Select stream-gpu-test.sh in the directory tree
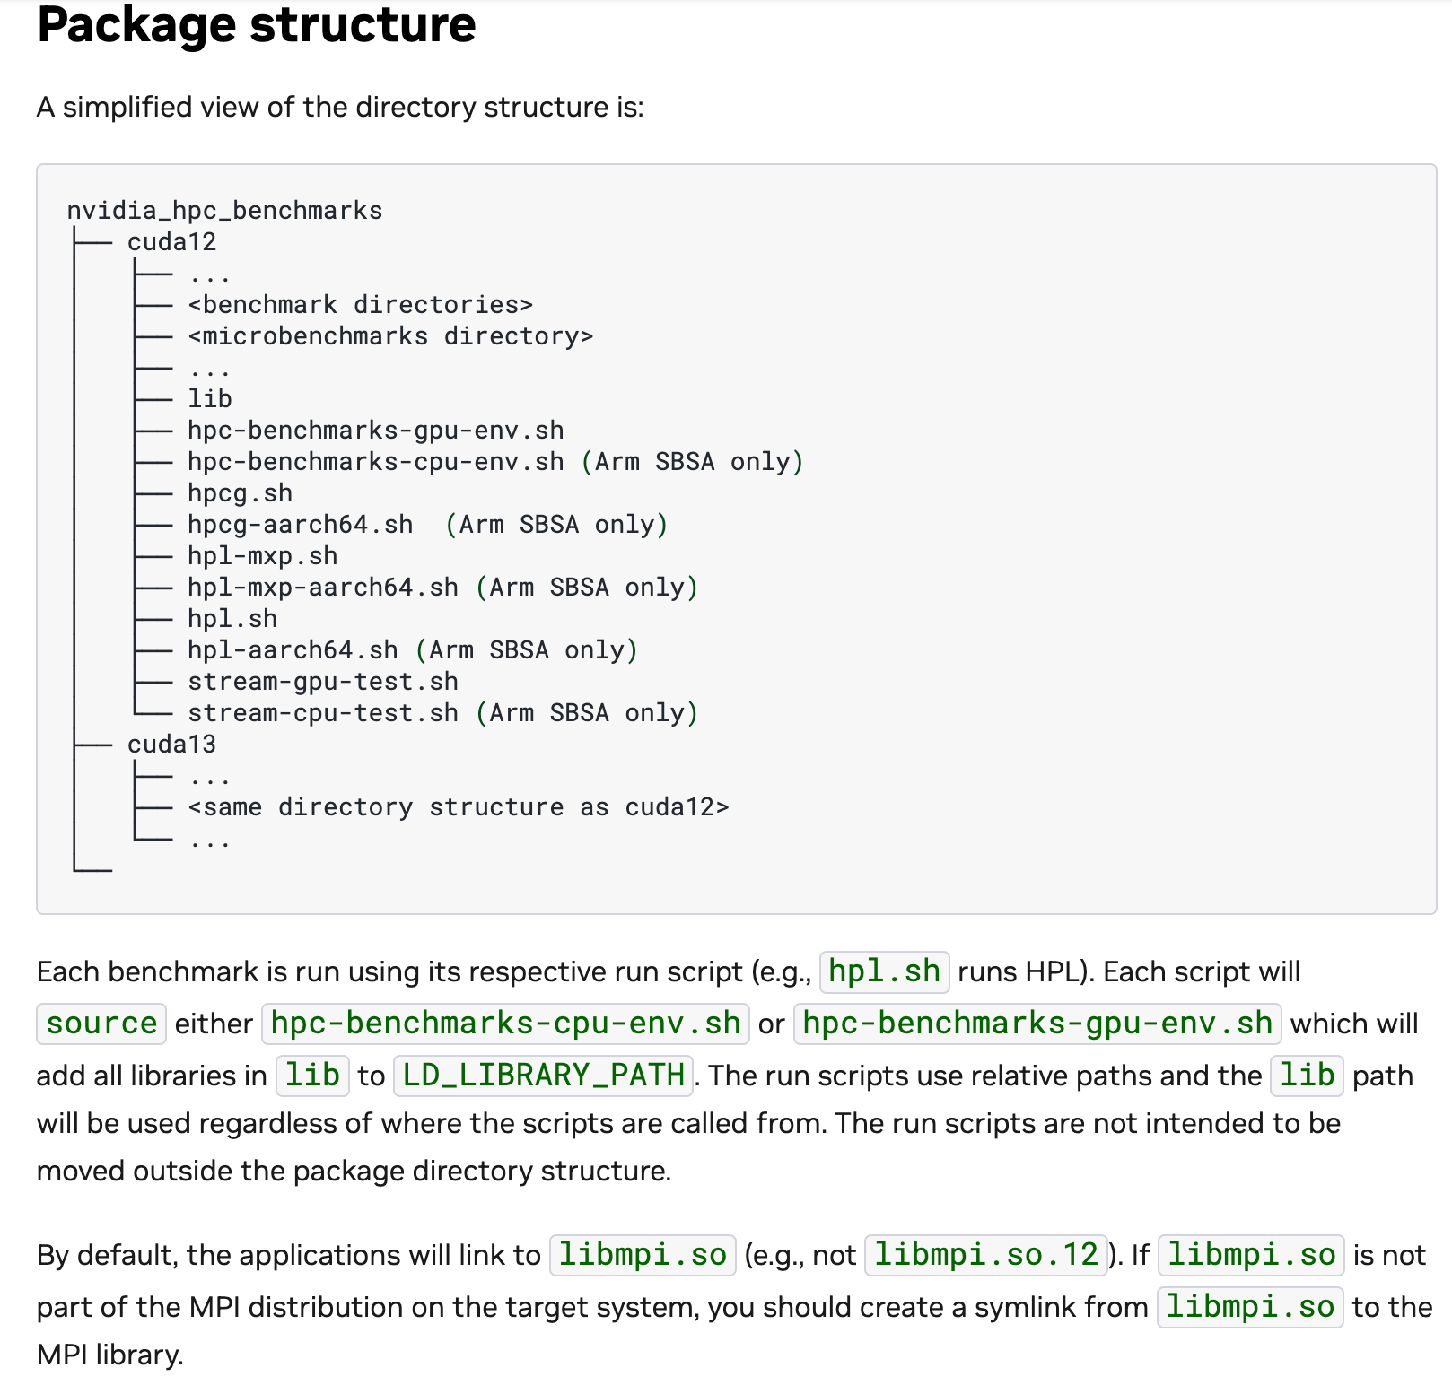 (x=322, y=682)
